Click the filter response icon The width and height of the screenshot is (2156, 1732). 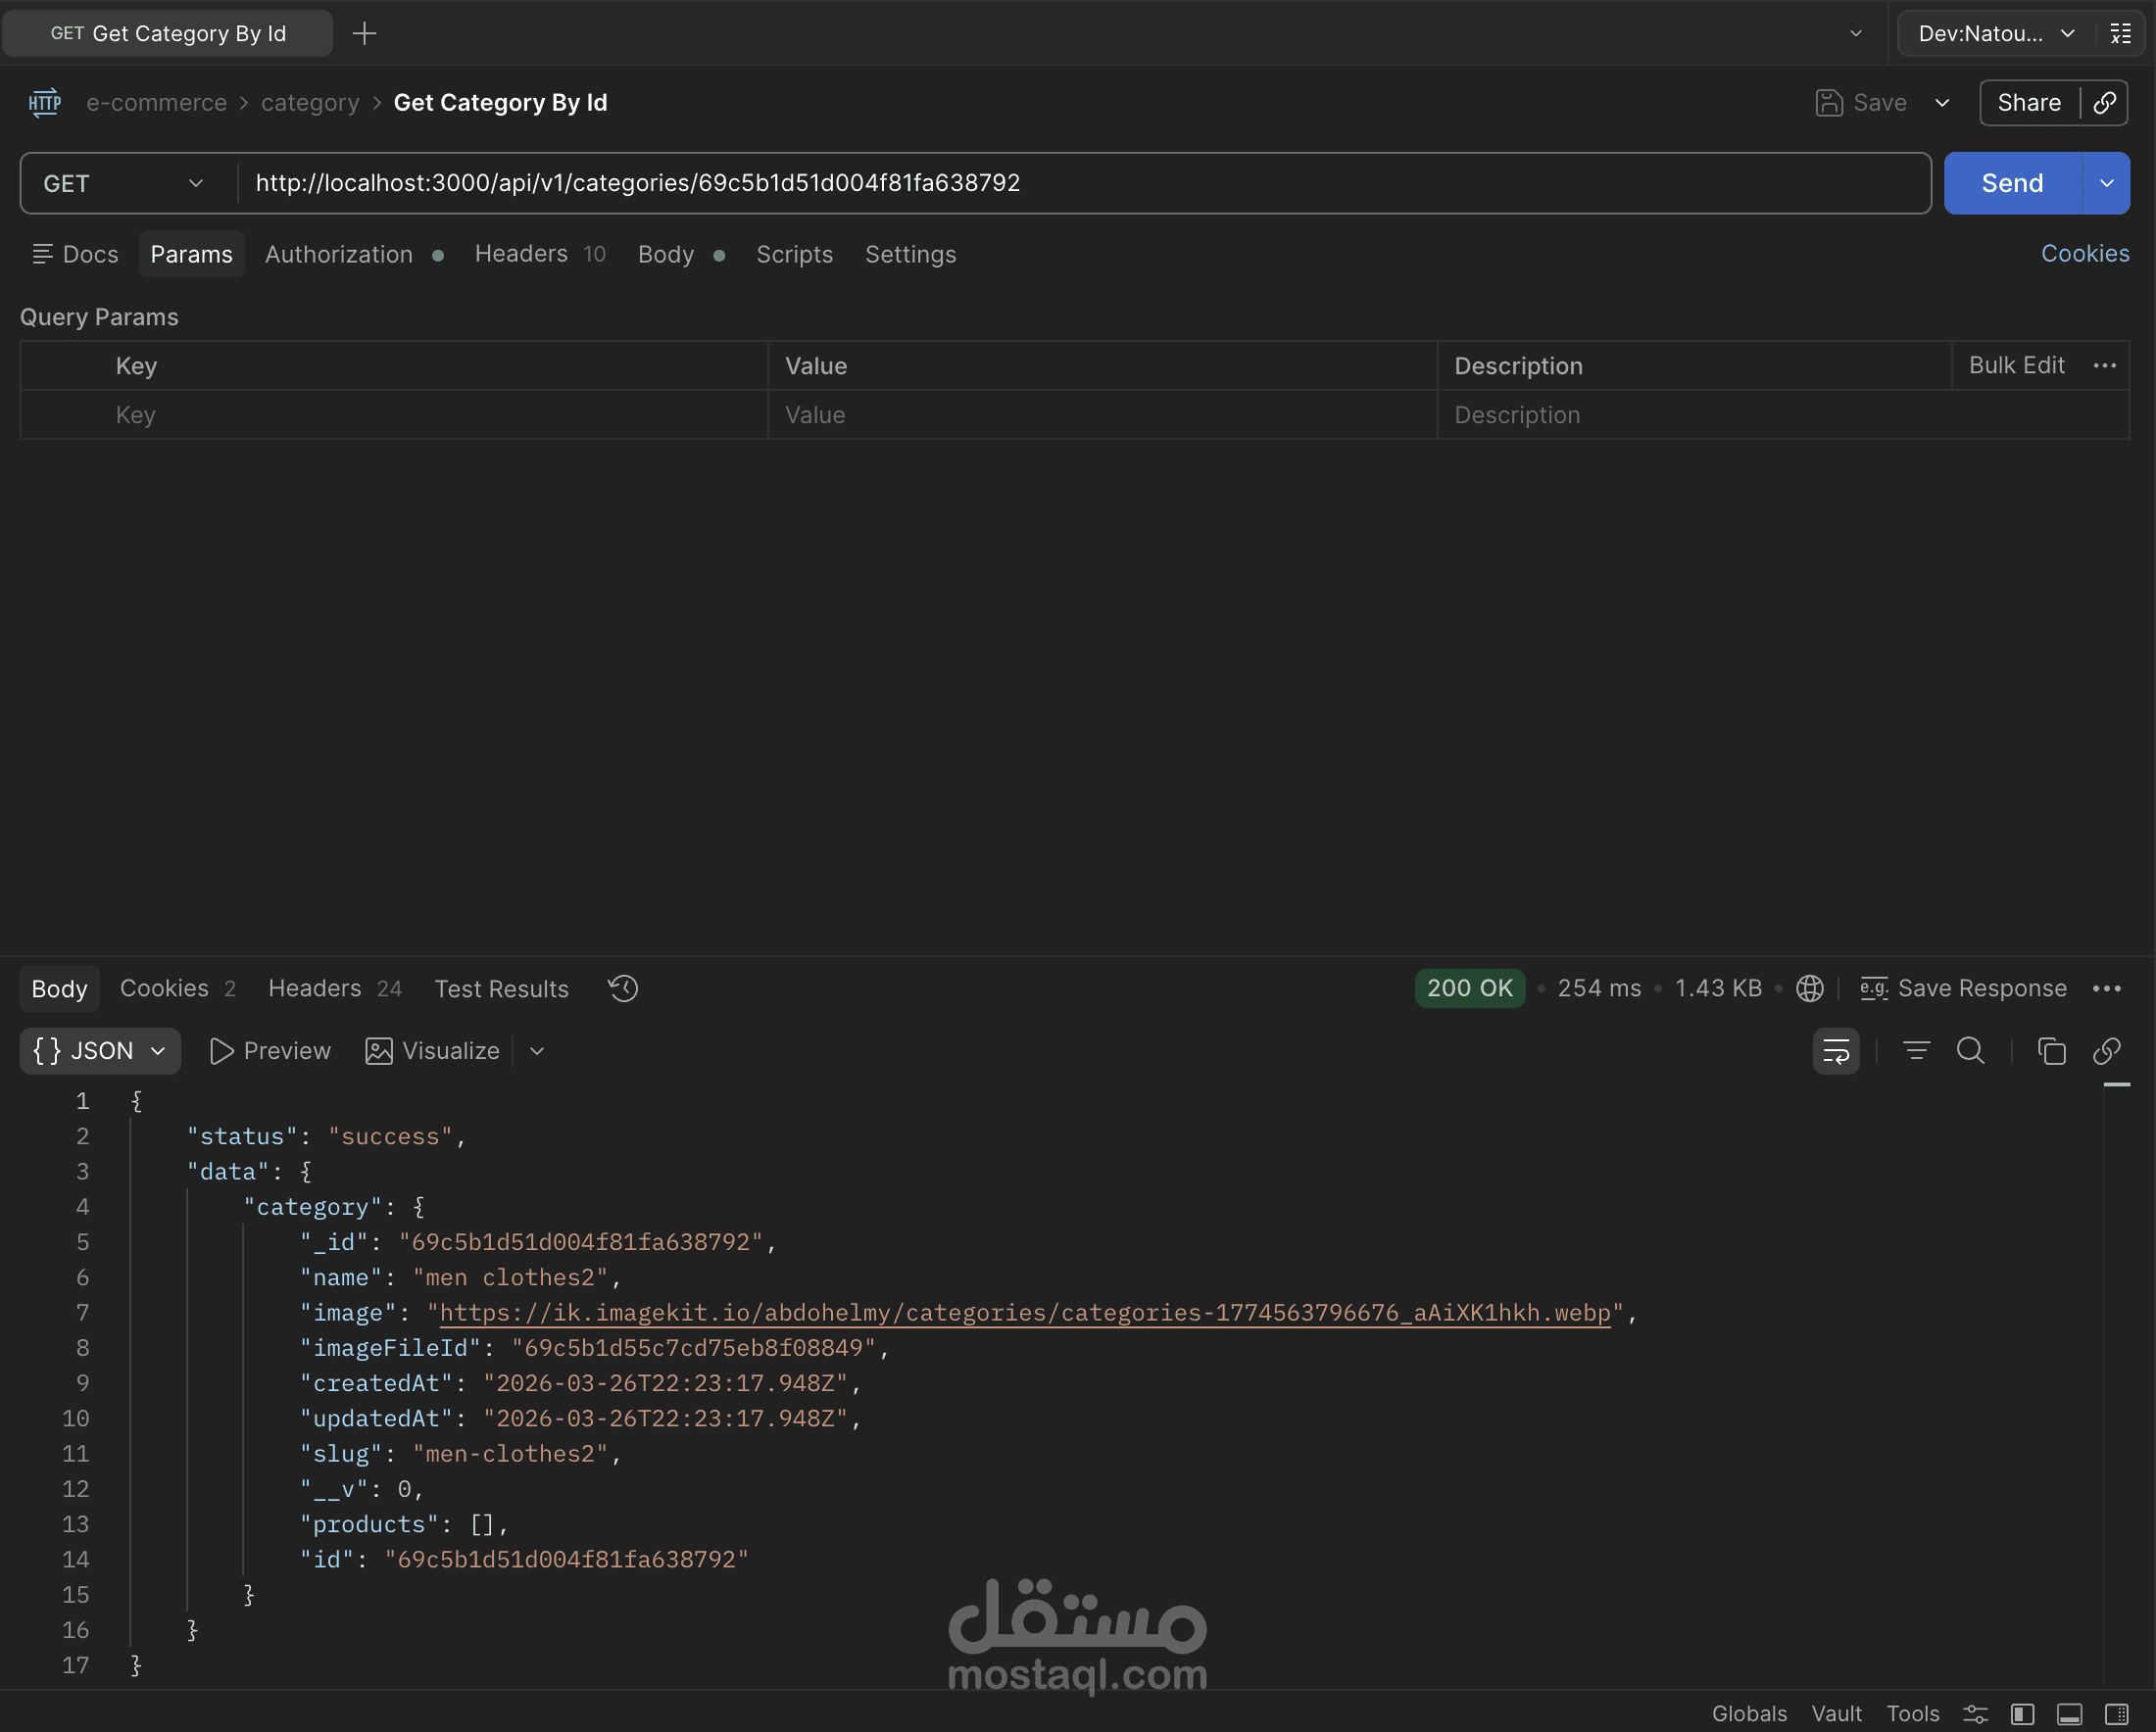click(1915, 1051)
